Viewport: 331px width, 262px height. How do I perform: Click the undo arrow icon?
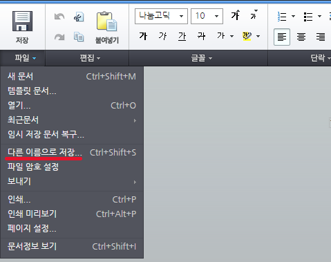[x=59, y=17]
